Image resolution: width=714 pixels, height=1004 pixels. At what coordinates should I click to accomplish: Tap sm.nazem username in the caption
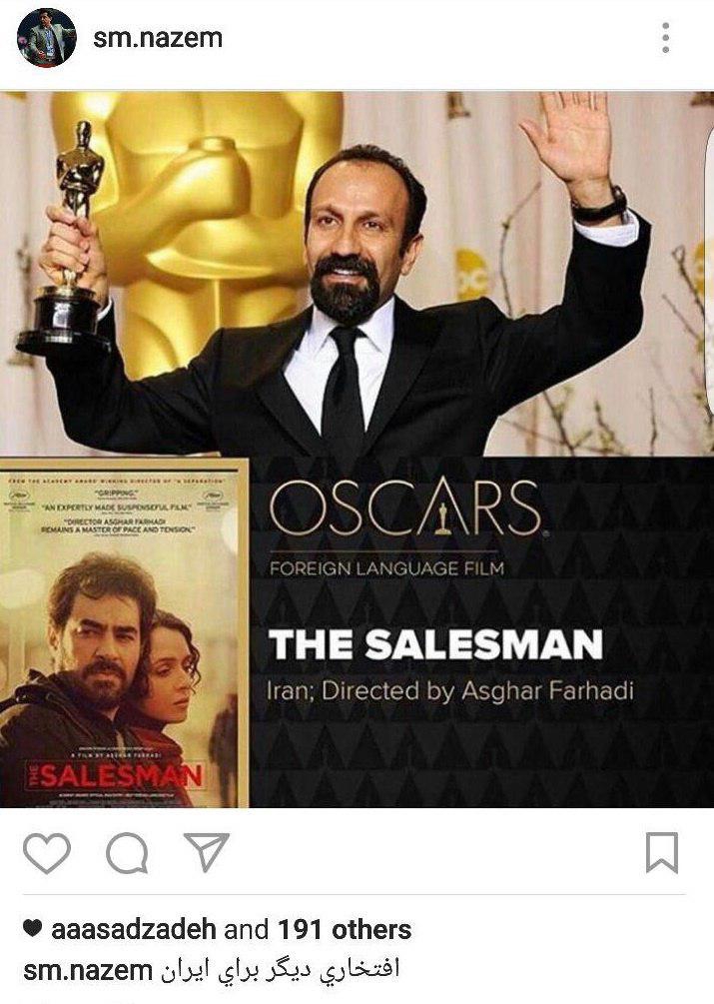[x=88, y=971]
